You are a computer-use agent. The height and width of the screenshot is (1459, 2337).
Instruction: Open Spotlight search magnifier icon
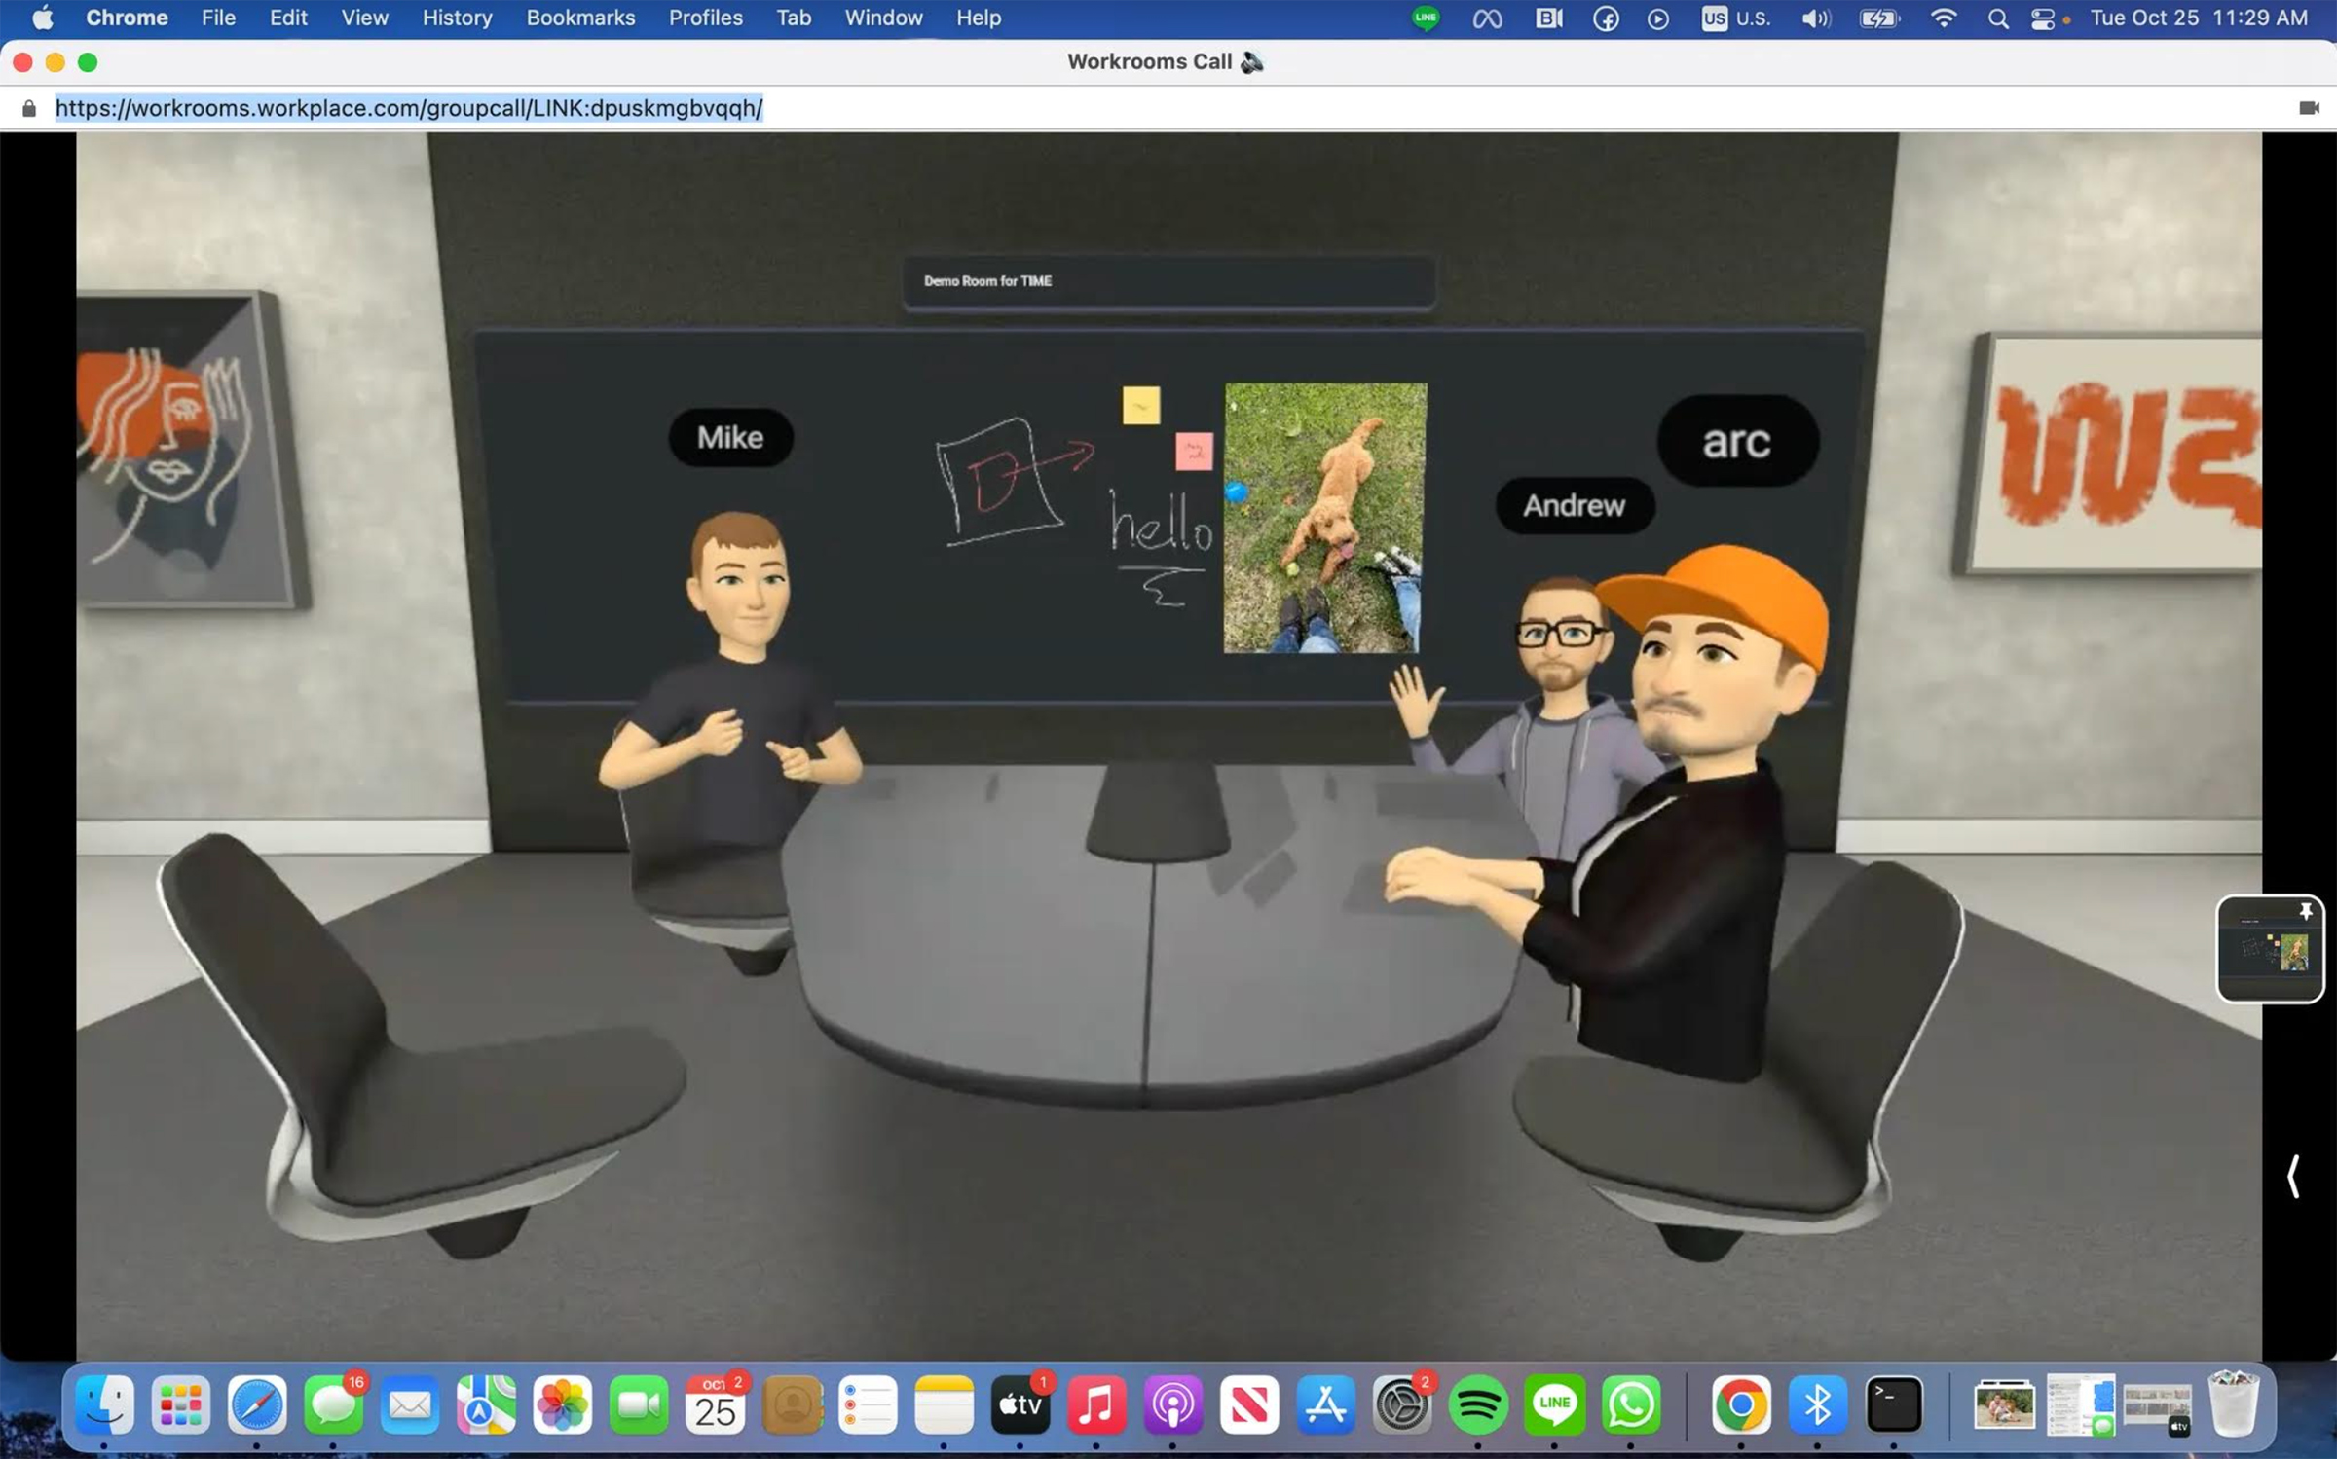click(x=1998, y=18)
